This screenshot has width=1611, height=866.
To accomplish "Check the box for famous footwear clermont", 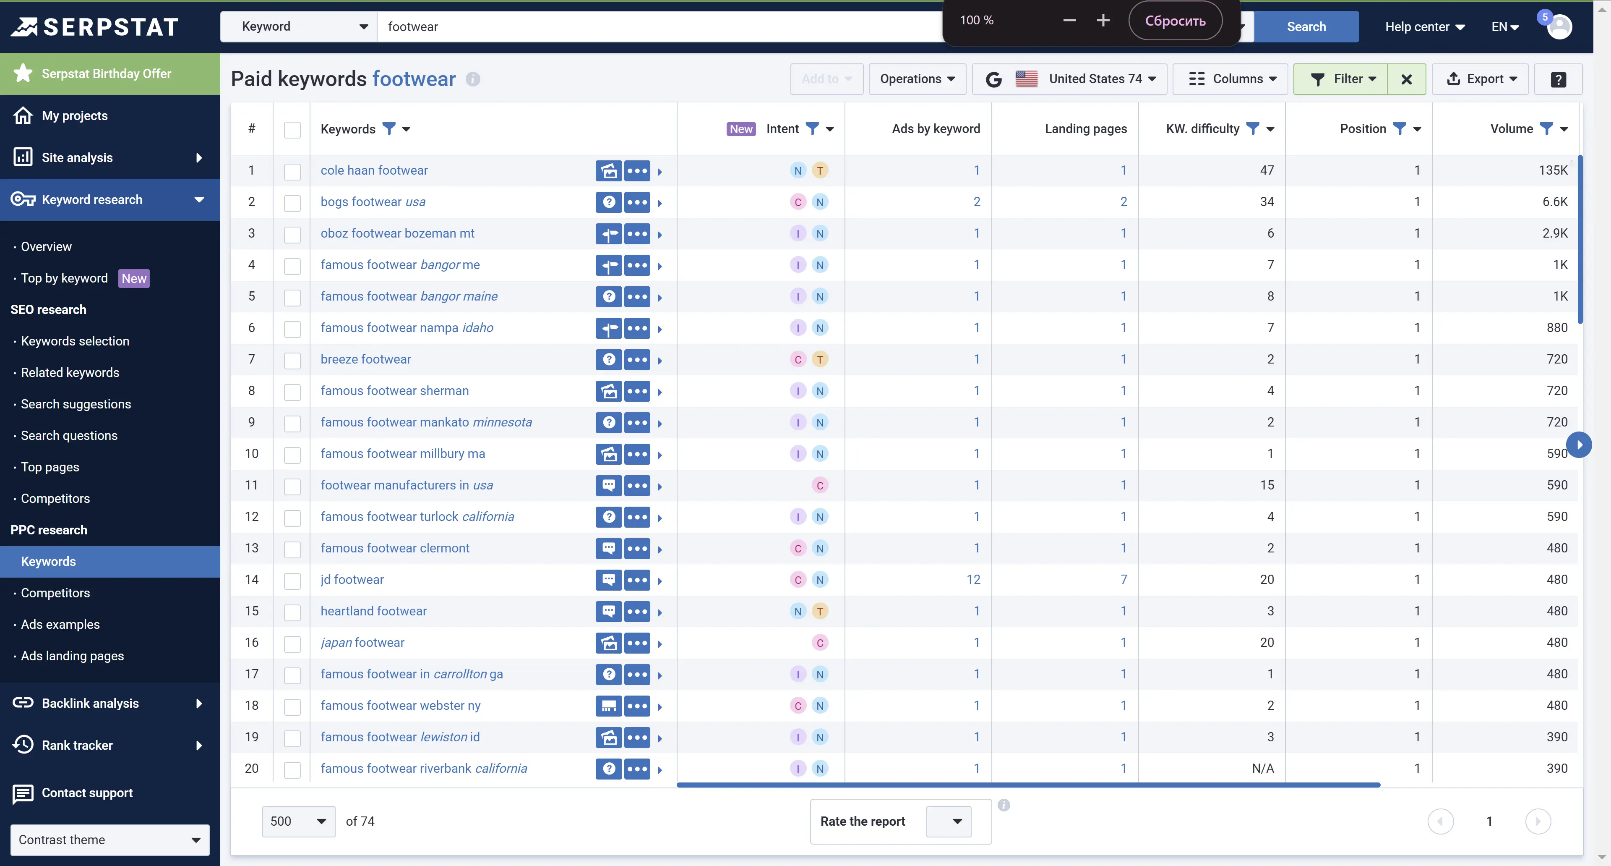I will point(292,549).
